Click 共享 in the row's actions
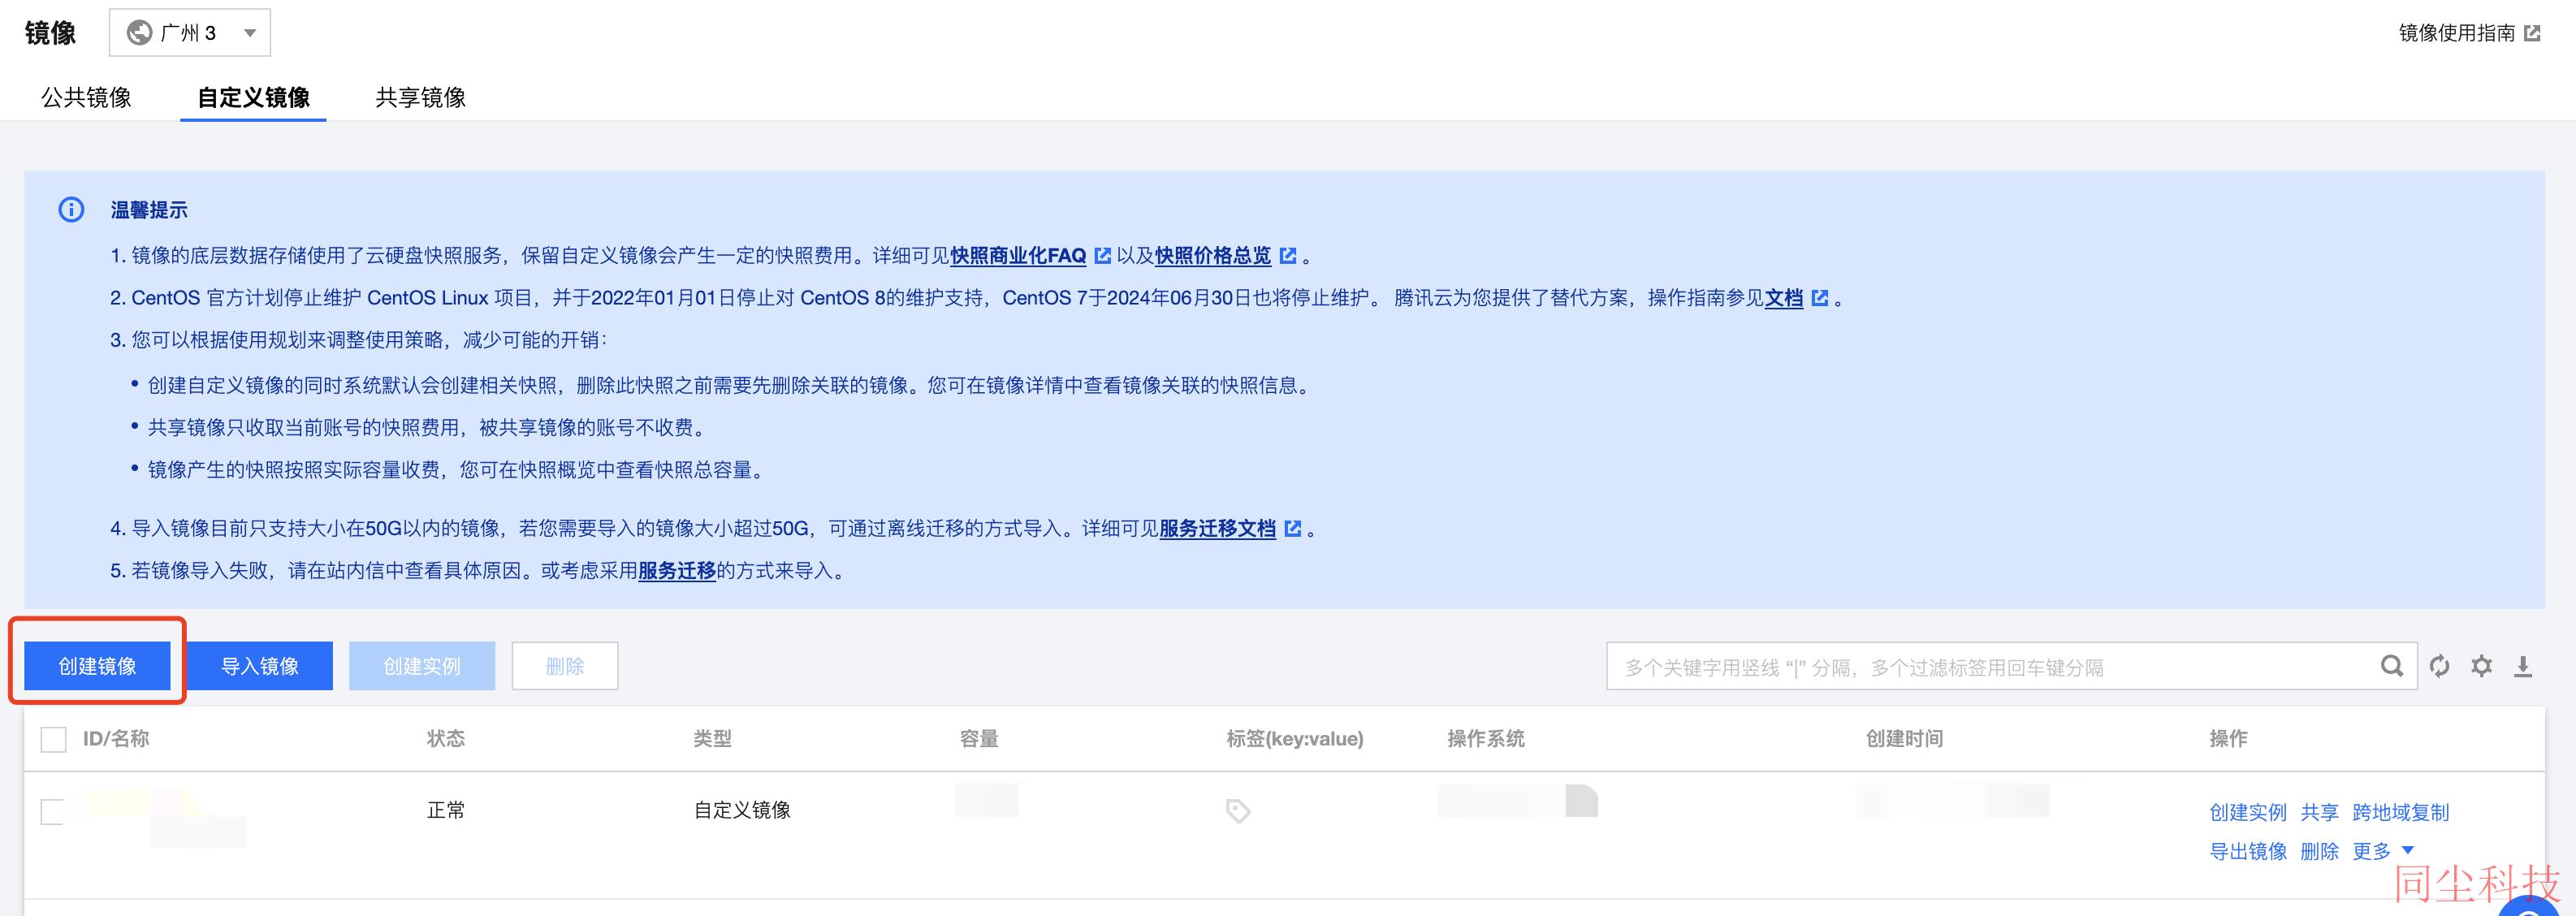 click(2319, 813)
